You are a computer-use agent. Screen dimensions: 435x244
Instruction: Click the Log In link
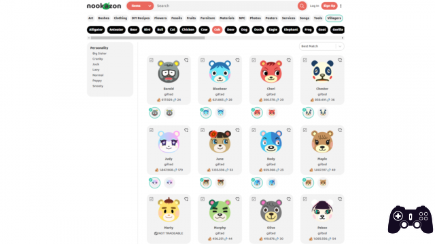(314, 6)
